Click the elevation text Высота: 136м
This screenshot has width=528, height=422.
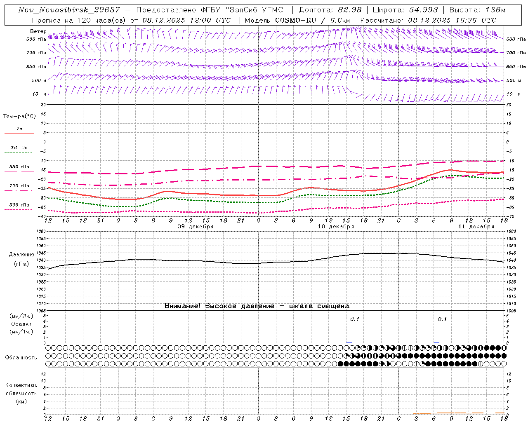(477, 10)
